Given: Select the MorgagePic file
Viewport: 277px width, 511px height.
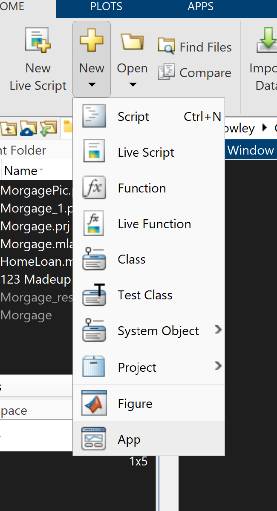Looking at the screenshot, I should point(36,190).
